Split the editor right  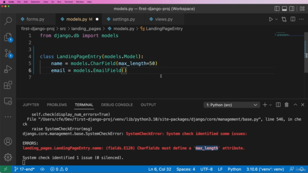pyautogui.click(x=293, y=19)
